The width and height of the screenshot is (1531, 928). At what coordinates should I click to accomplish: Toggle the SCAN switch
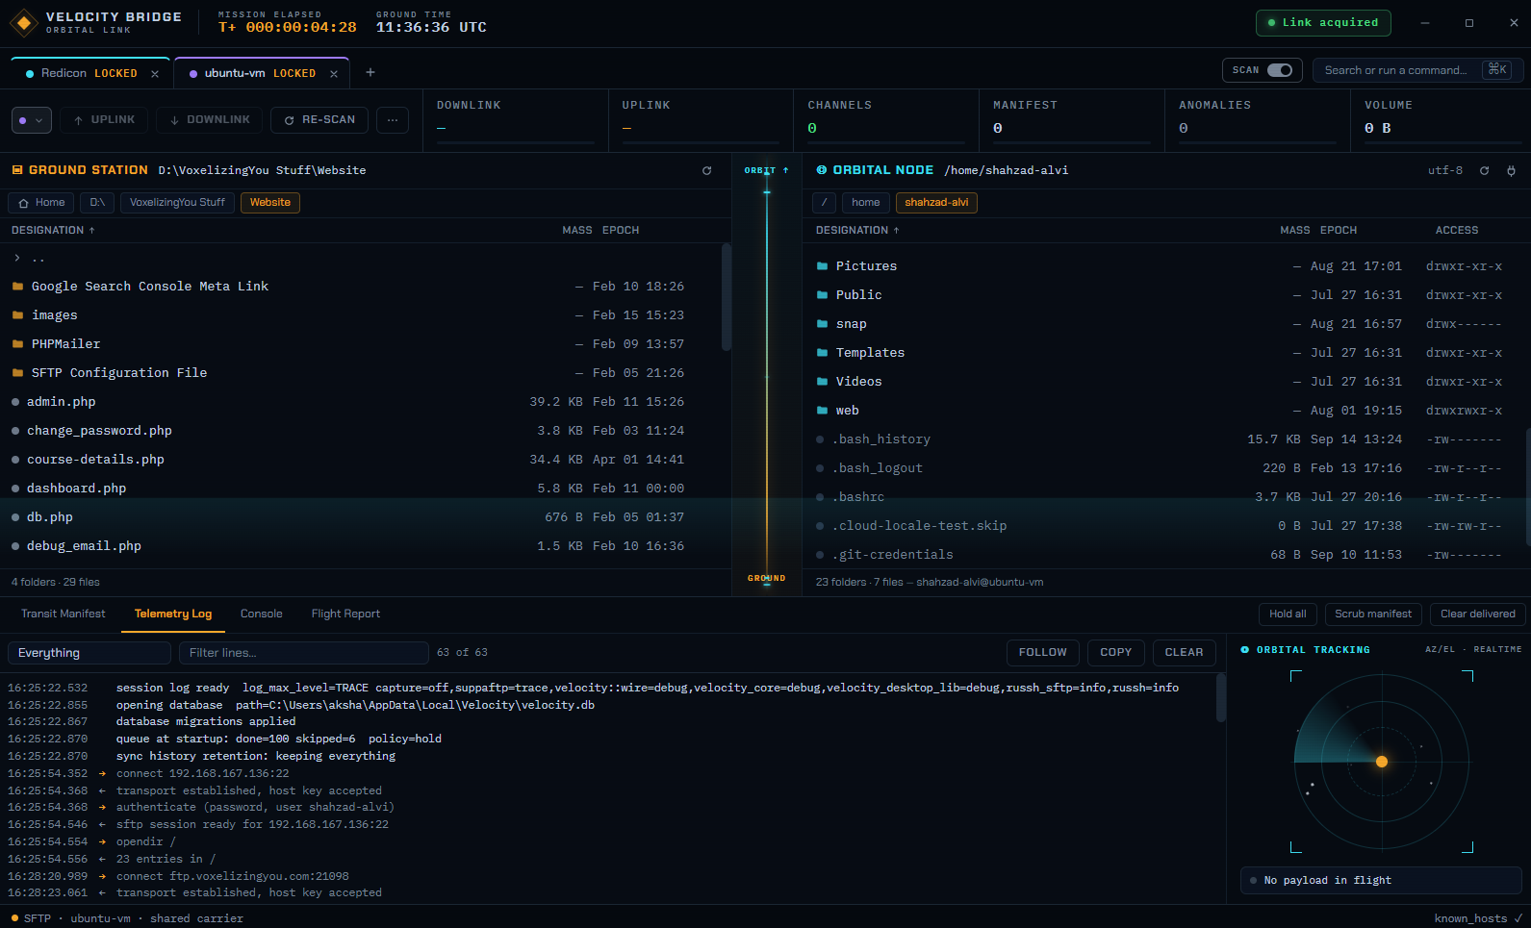[x=1279, y=70]
